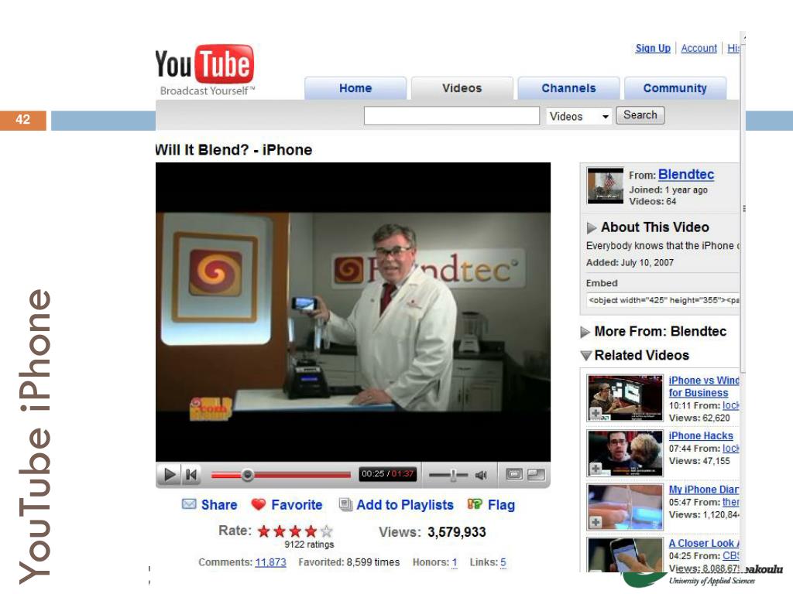This screenshot has width=793, height=594.
Task: Click the 00:25 / 01:37 time display
Action: 387,474
